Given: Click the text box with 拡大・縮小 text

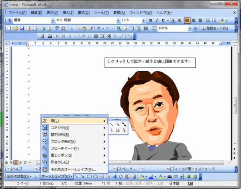Looking at the screenshot, I should tap(150, 62).
